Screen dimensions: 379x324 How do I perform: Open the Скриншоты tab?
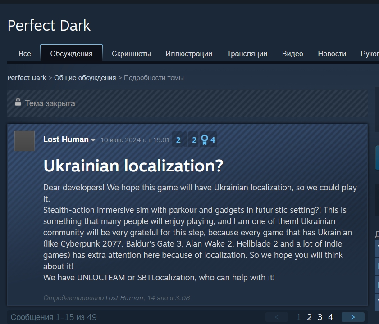131,54
